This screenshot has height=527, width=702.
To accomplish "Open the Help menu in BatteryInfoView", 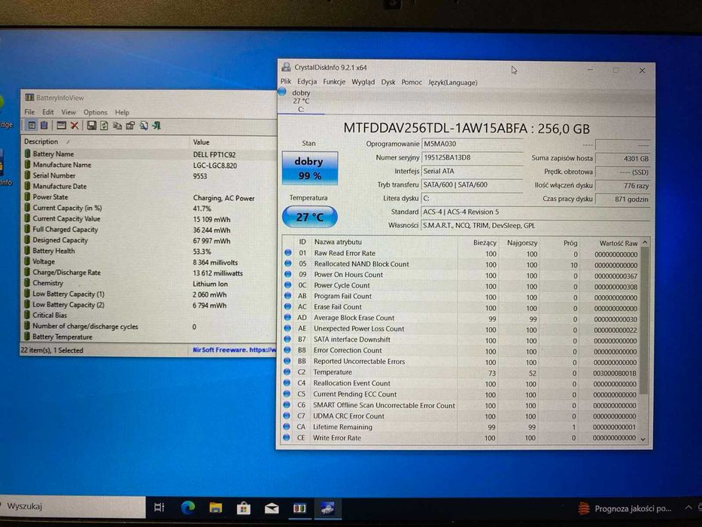I will tap(122, 112).
